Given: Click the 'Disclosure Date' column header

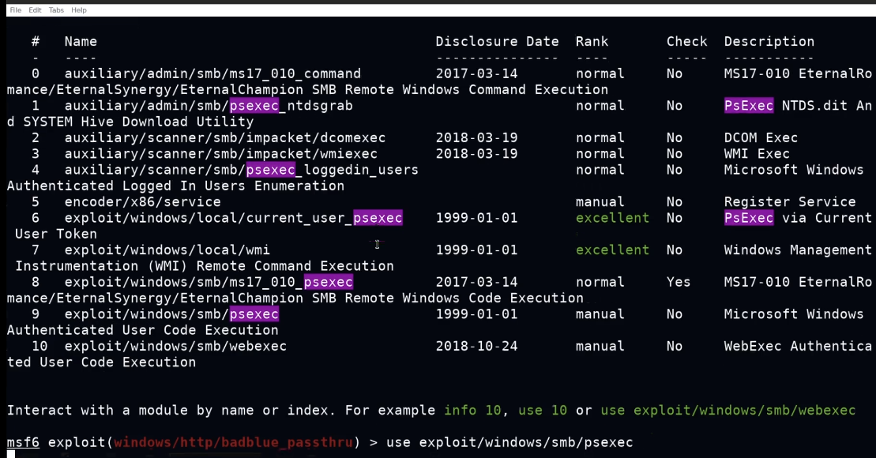Looking at the screenshot, I should point(497,42).
